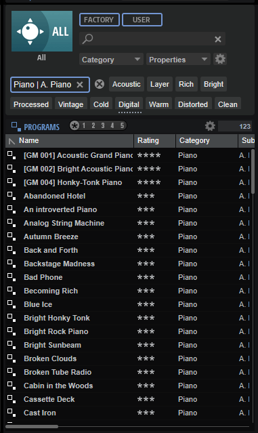Select [GM 004] Honky-Tonk Piano
Viewport: 258px width, 433px height.
coord(73,182)
